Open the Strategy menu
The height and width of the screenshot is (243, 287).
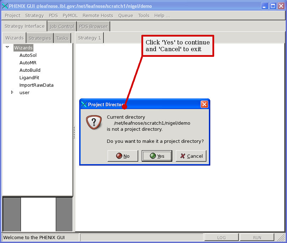[34, 15]
